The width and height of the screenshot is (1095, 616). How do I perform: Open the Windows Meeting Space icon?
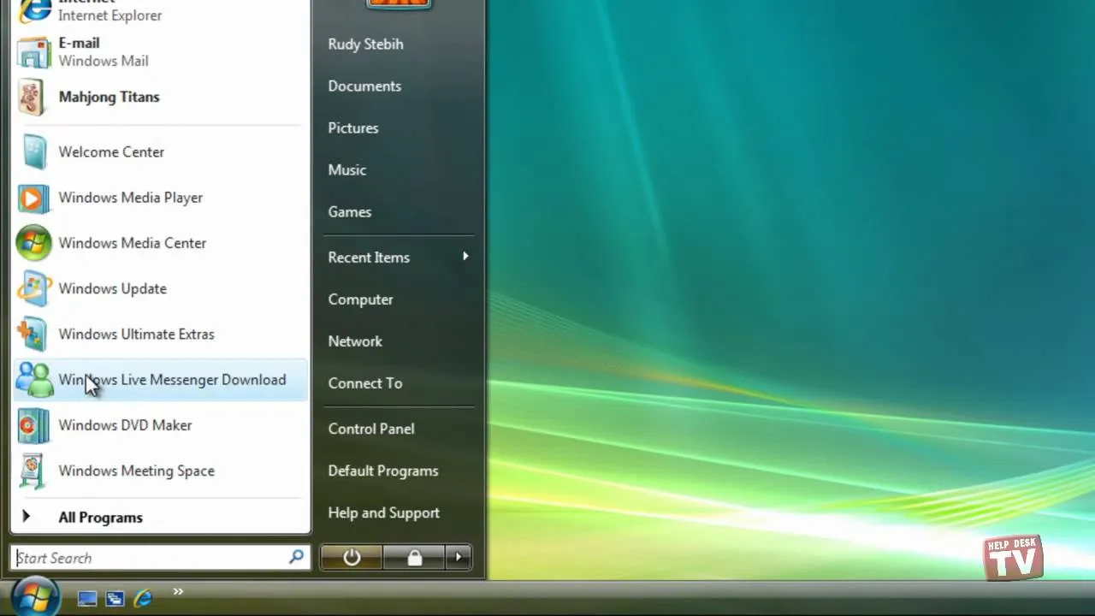[33, 471]
